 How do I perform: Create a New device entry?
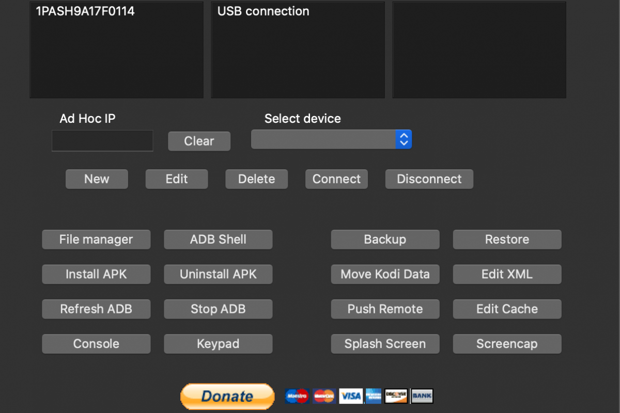click(97, 179)
